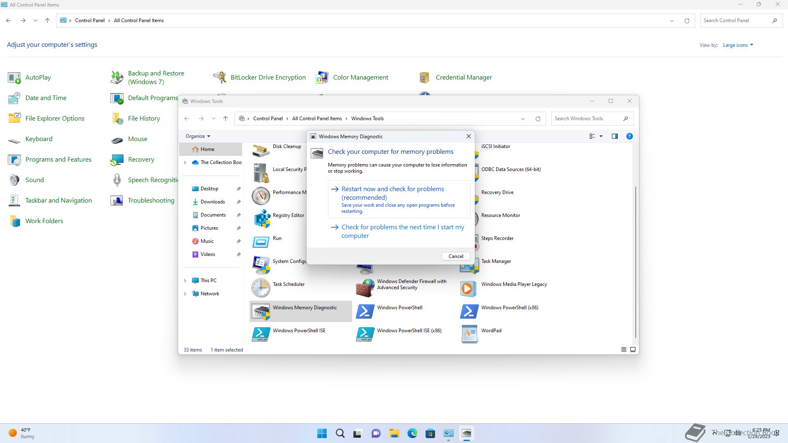This screenshot has height=443, width=788.
Task: Select Windows PowerShell icon
Action: point(365,311)
